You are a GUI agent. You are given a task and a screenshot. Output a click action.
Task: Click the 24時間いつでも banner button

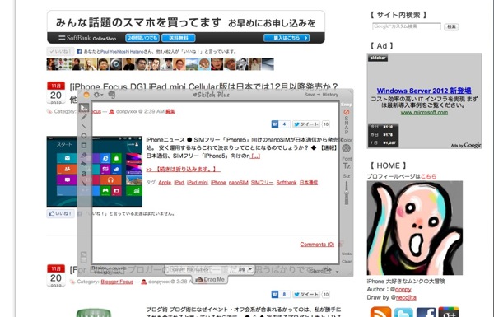[142, 38]
